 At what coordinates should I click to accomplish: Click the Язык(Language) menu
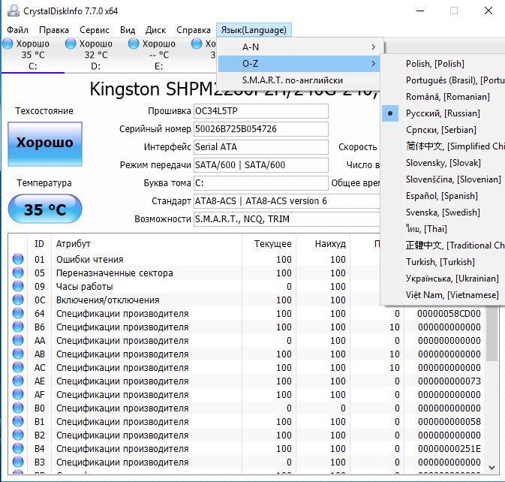click(x=254, y=30)
